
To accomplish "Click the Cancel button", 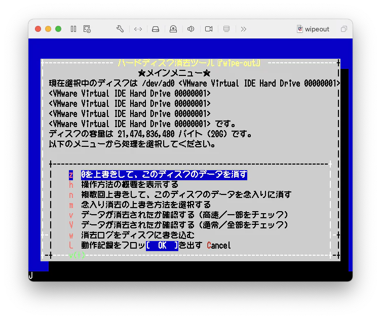I will (219, 246).
